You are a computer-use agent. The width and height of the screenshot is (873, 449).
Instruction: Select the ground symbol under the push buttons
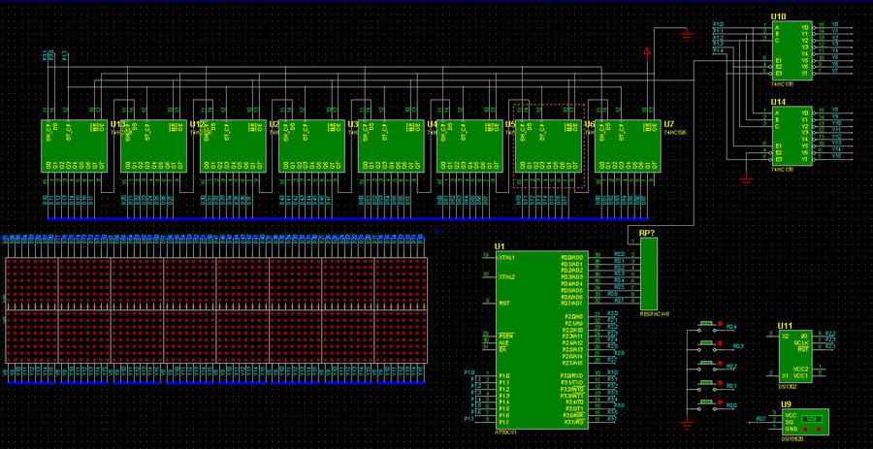pos(687,424)
